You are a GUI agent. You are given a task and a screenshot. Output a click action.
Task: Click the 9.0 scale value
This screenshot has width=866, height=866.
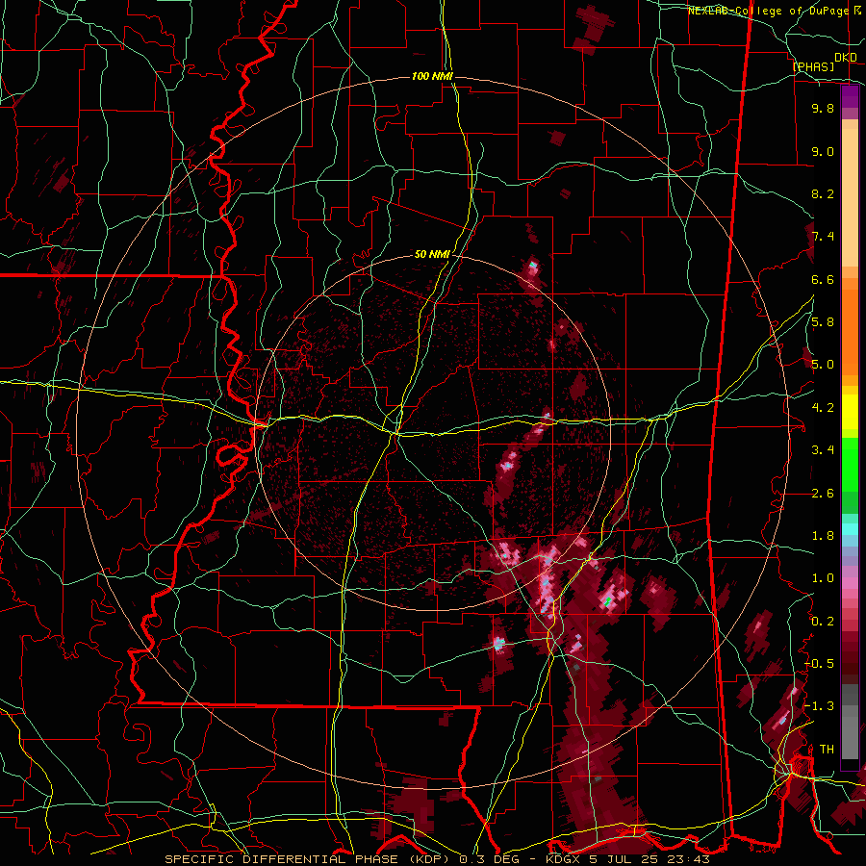[823, 151]
